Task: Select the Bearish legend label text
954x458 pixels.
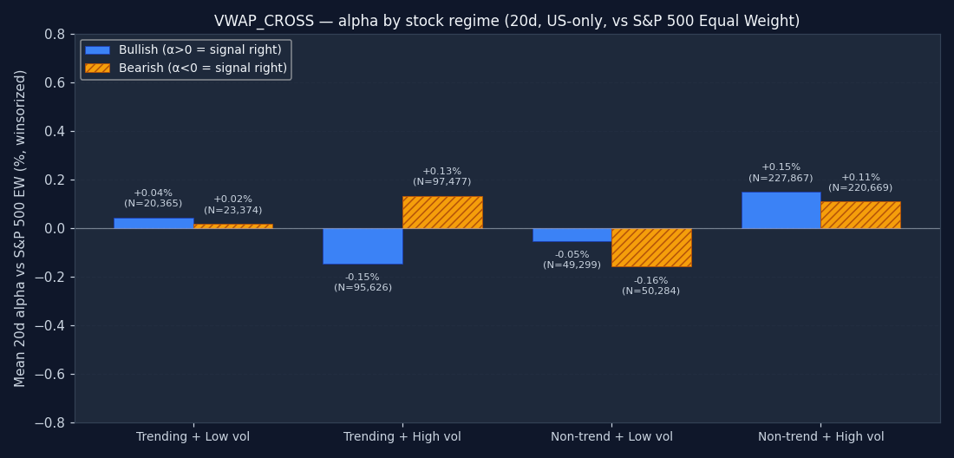Action: point(202,68)
